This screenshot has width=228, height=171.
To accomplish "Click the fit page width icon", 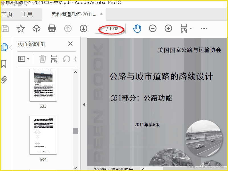I will click(x=184, y=28).
